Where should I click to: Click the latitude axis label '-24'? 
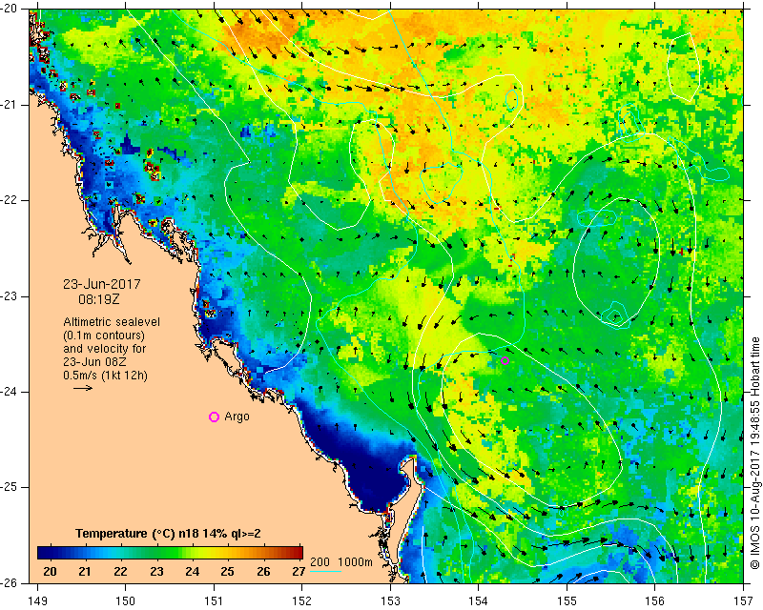(x=9, y=392)
